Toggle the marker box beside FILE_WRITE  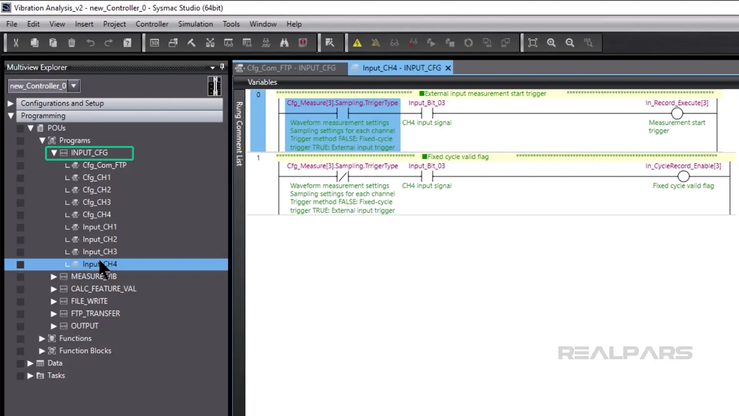pos(20,302)
